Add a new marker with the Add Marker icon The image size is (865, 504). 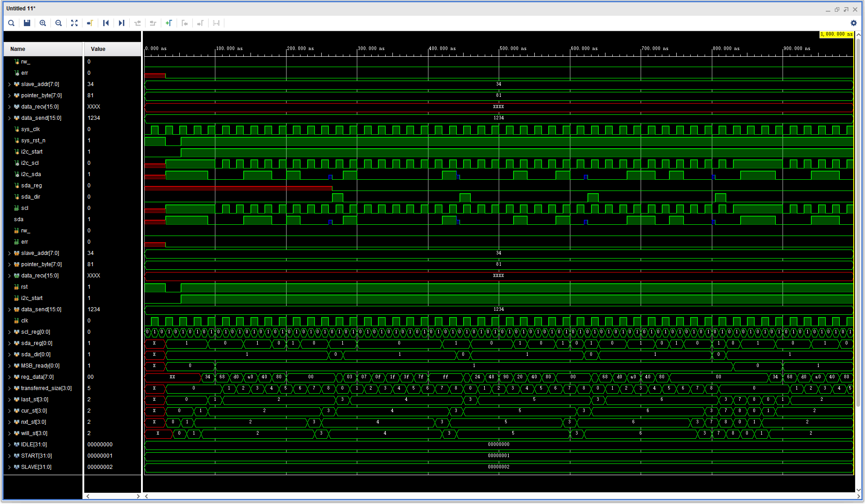coord(169,23)
